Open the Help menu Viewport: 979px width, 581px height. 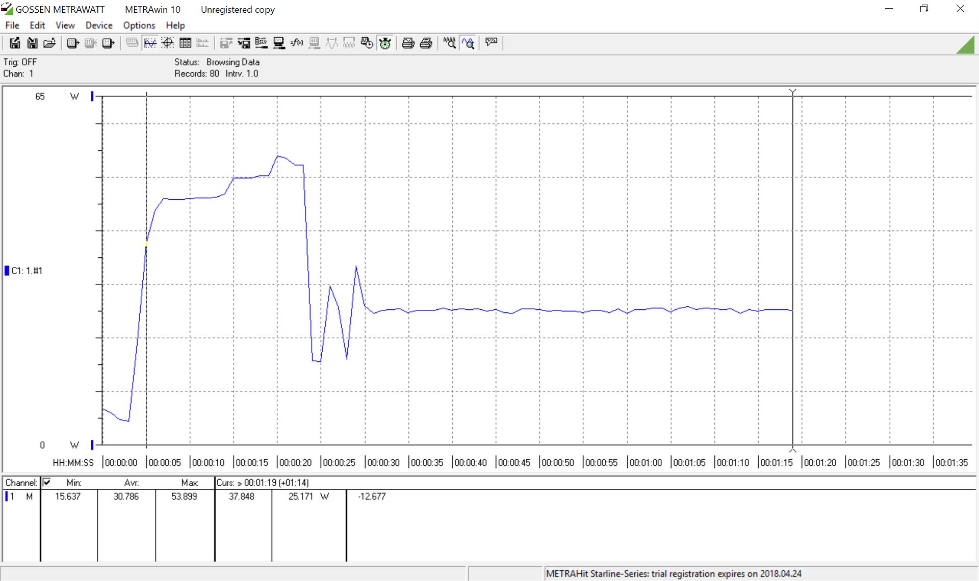pyautogui.click(x=175, y=25)
